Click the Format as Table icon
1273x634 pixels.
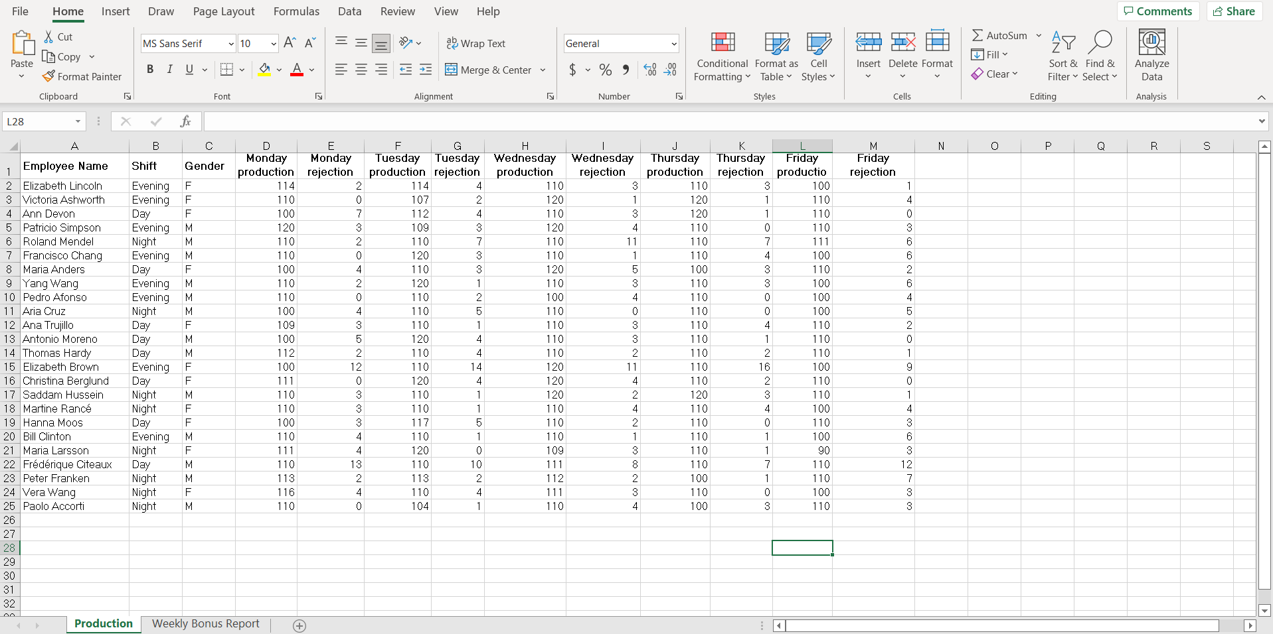(776, 56)
